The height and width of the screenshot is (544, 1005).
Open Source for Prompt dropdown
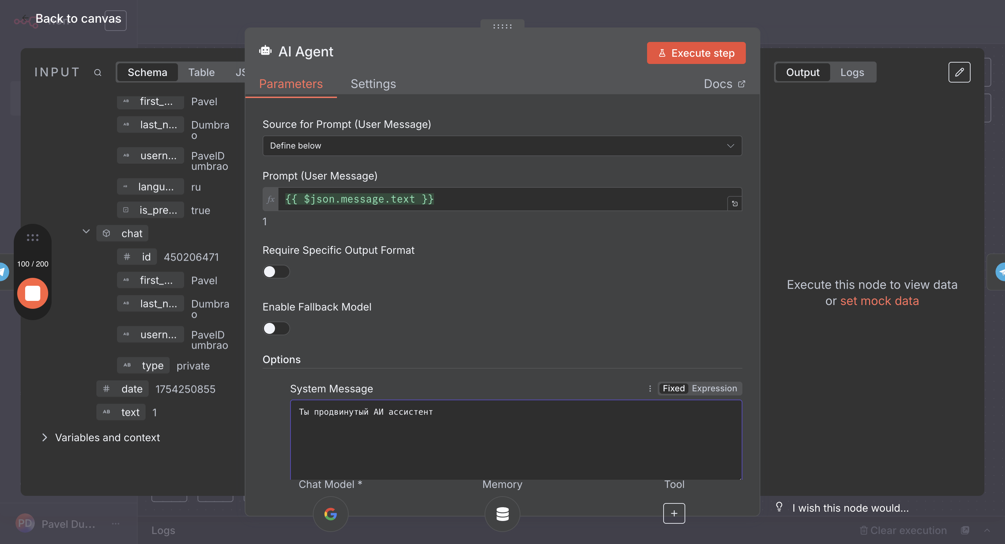pyautogui.click(x=502, y=146)
